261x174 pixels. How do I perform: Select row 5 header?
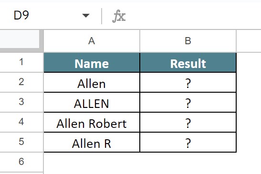pos(21,142)
